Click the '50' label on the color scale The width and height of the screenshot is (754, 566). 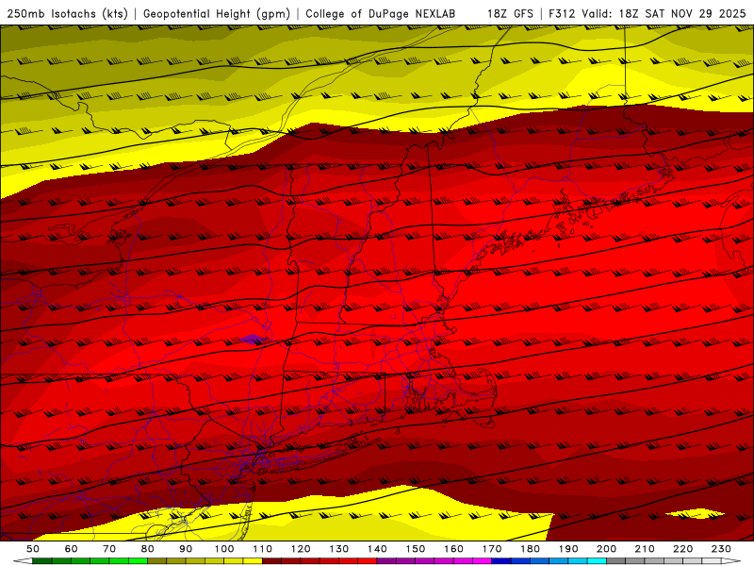point(33,549)
